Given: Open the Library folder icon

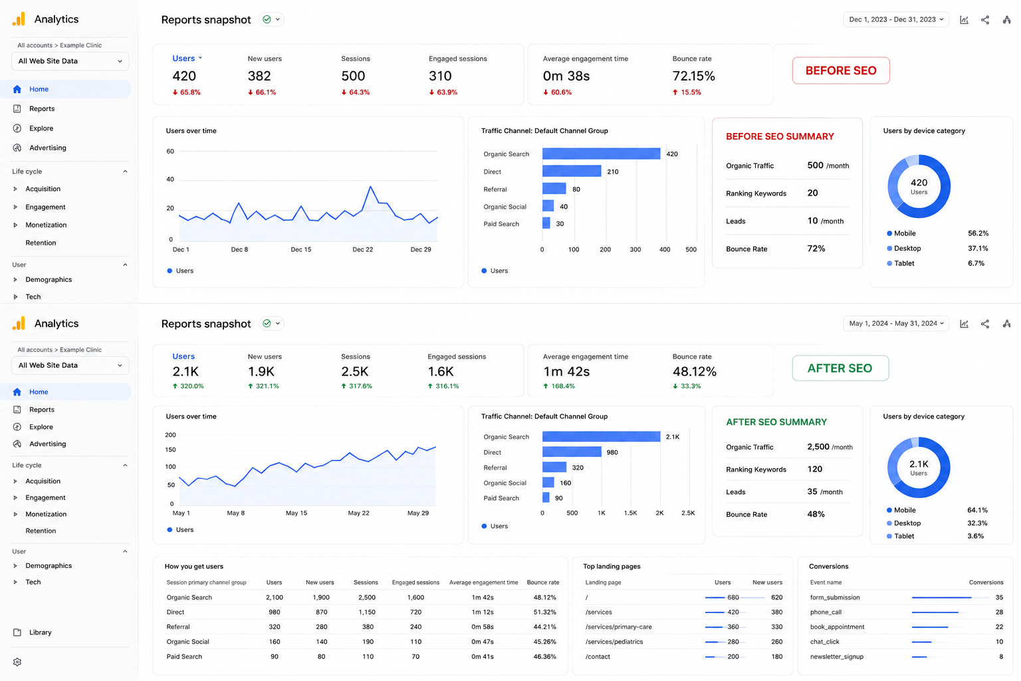Looking at the screenshot, I should click(17, 632).
